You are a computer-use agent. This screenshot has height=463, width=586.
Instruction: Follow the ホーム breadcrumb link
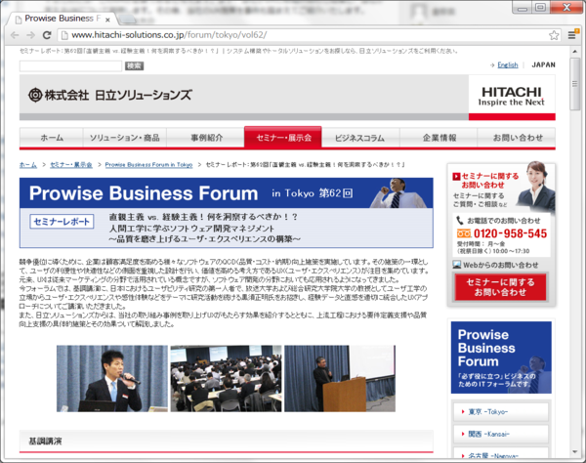point(28,165)
